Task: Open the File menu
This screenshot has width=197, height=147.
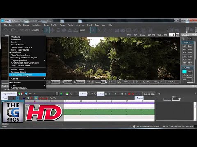Action: 5,25
